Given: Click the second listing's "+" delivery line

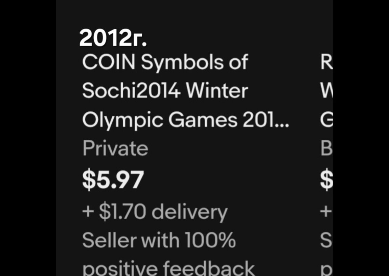Looking at the screenshot, I should click(326, 212).
